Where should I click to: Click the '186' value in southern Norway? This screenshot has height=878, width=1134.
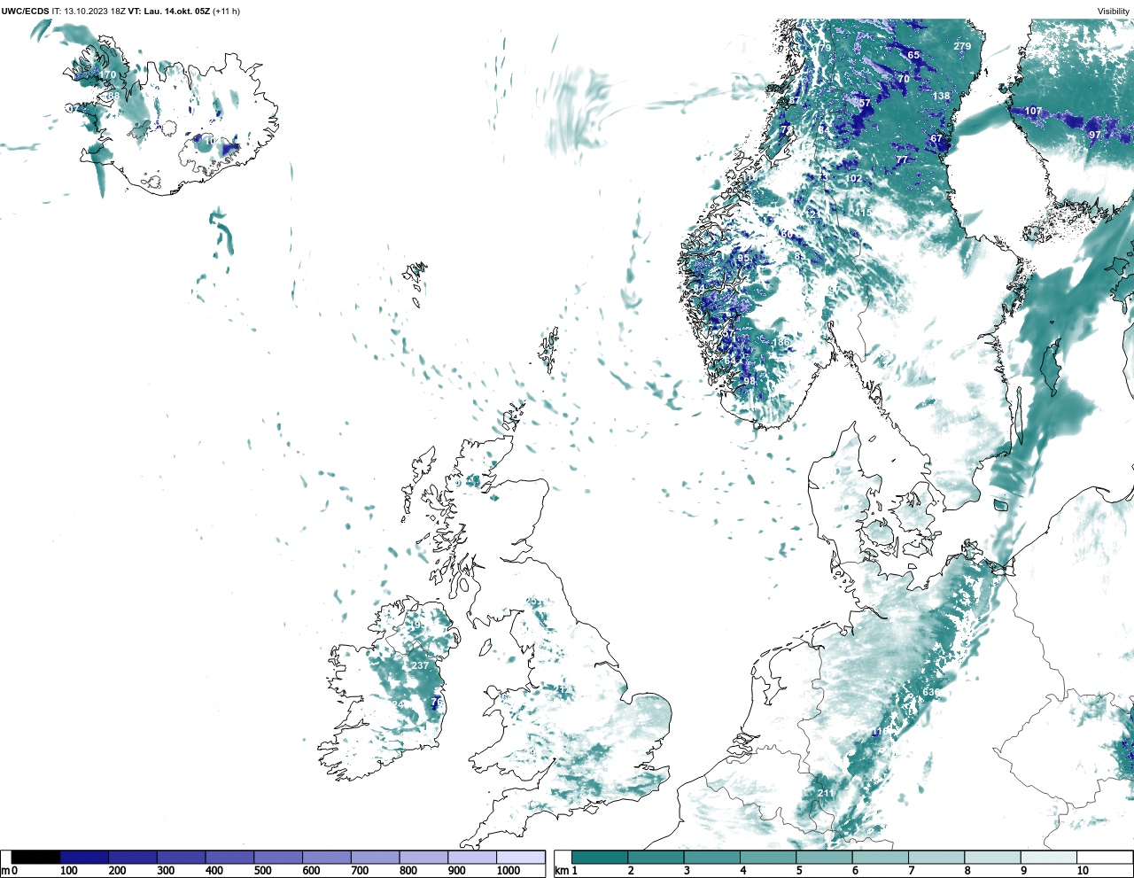(x=781, y=342)
